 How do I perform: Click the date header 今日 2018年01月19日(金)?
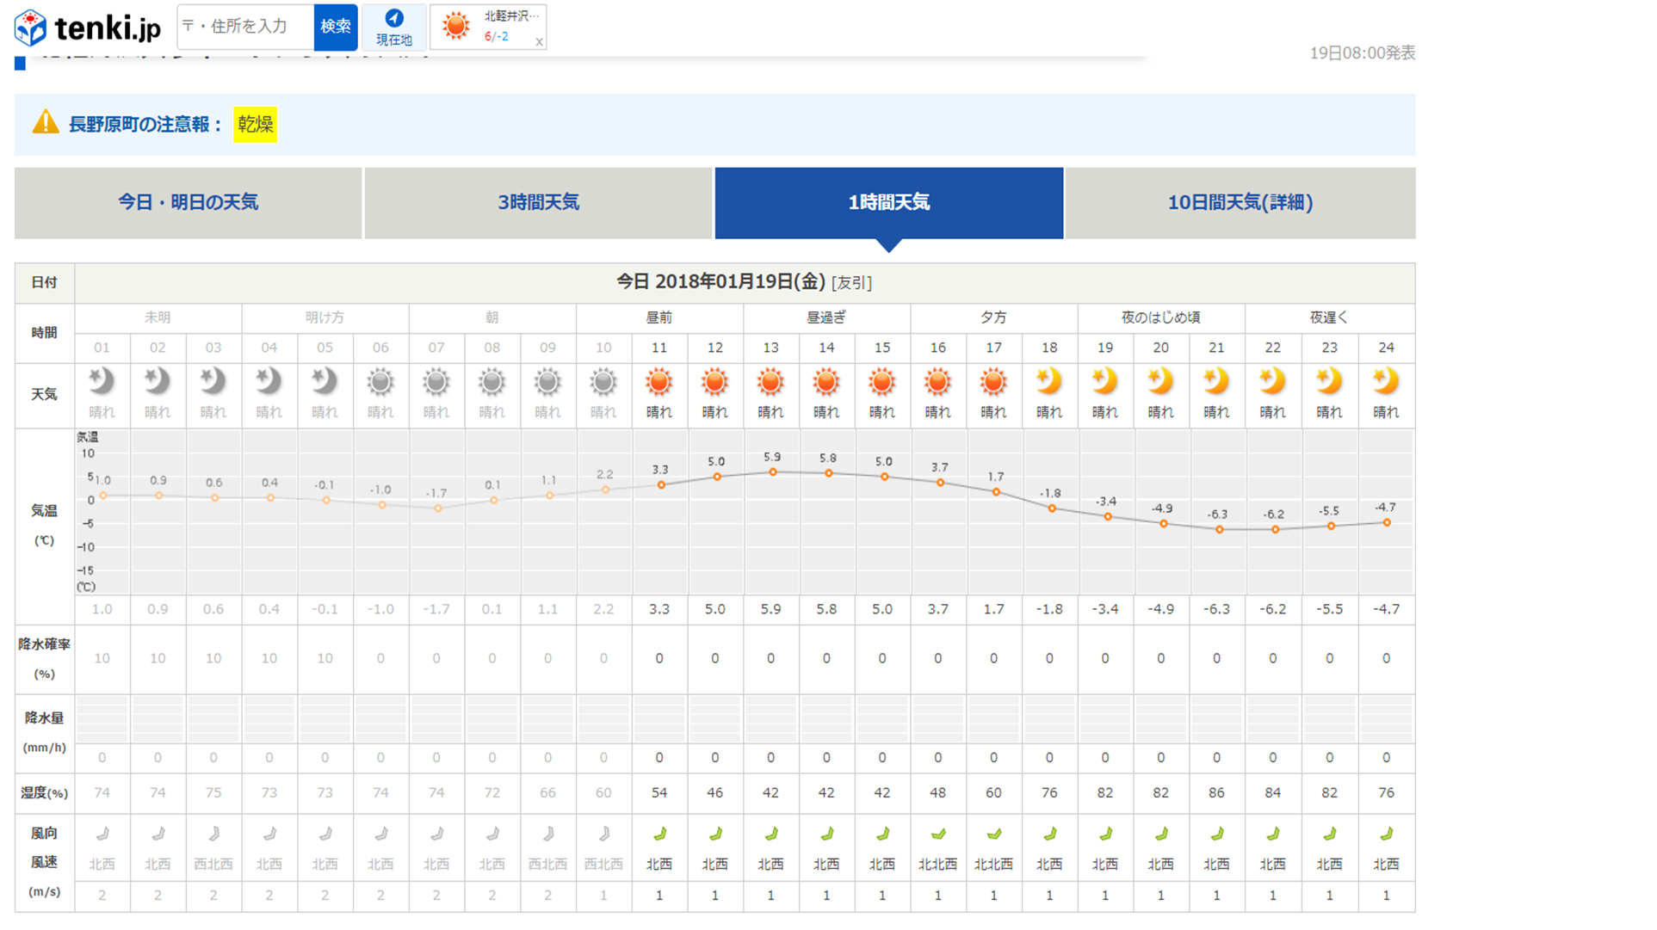(x=720, y=282)
